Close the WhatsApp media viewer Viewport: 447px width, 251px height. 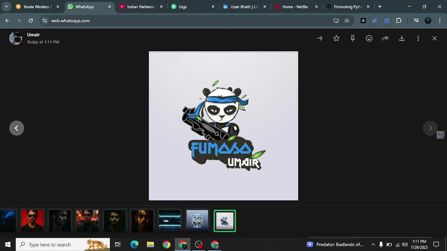434,38
